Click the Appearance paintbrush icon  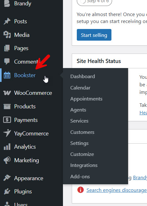(x=7, y=178)
